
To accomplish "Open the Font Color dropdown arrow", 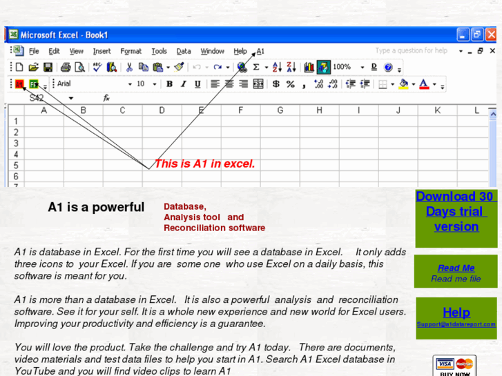I will 434,84.
